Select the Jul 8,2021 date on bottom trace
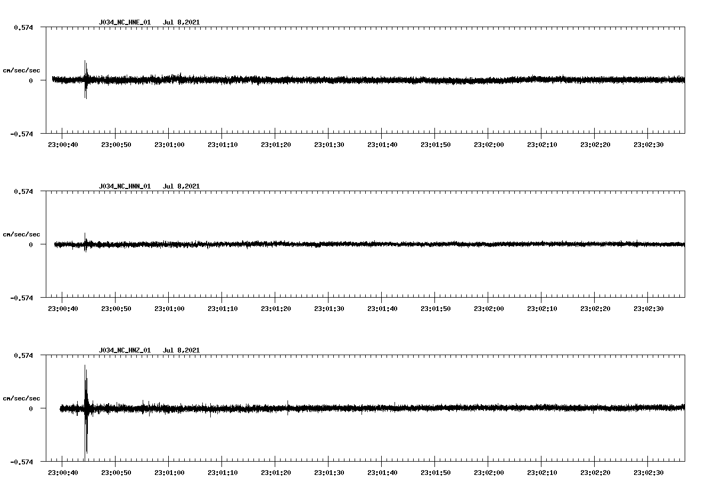This screenshot has height=492, width=723. click(182, 350)
